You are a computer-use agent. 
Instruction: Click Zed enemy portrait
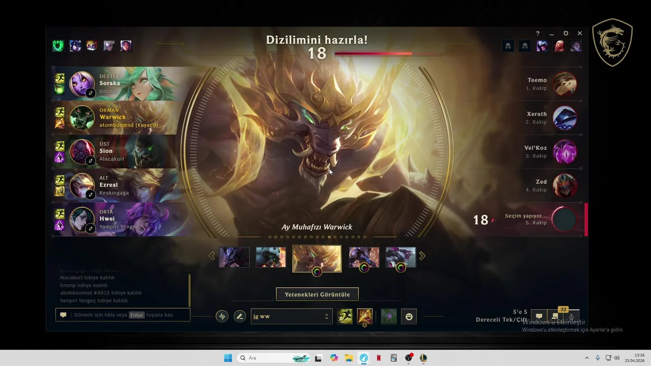565,186
